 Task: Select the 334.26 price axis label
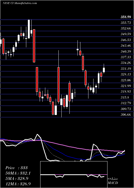tap(126, 63)
